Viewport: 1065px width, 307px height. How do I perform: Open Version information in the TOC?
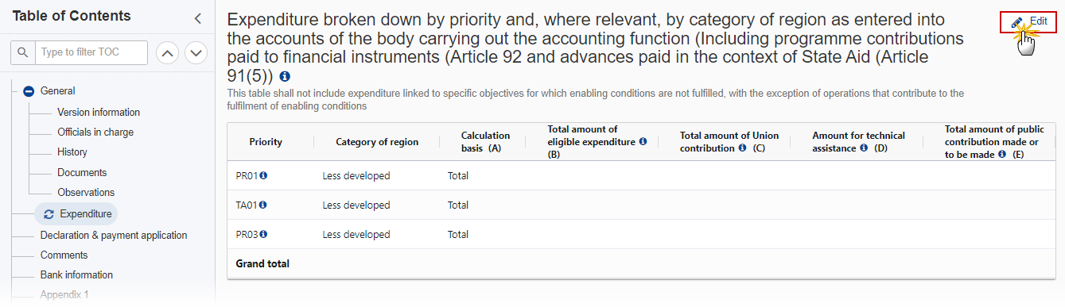click(99, 113)
